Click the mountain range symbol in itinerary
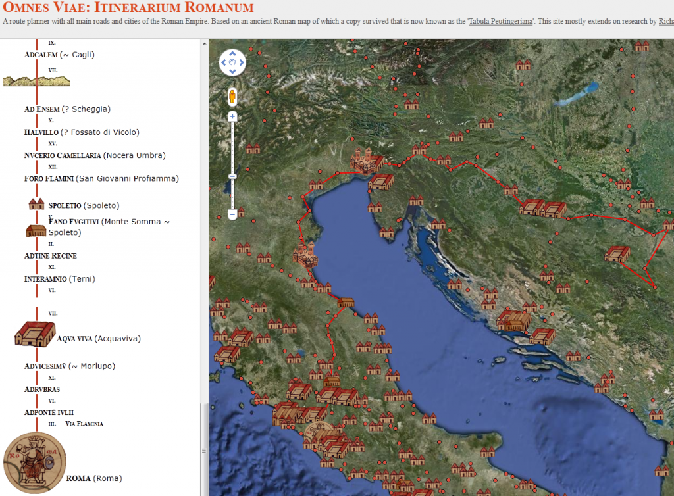Viewport: 674px width, 496px height. click(37, 81)
